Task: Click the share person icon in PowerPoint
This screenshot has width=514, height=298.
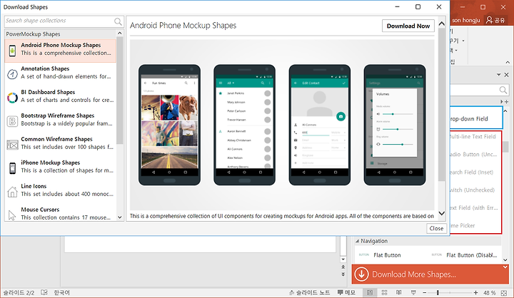Action: click(x=490, y=20)
